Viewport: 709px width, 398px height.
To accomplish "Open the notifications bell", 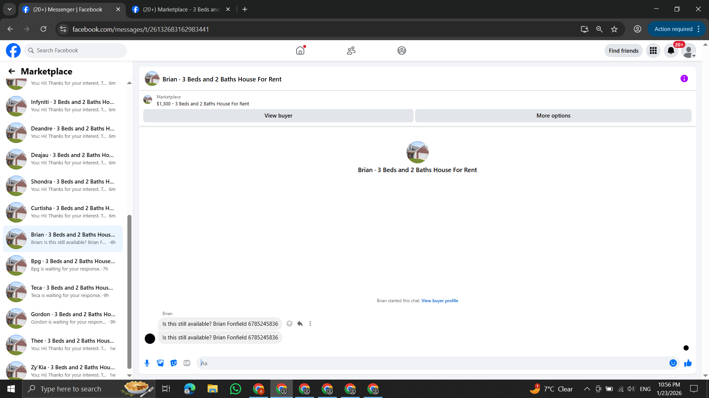I will coord(671,50).
